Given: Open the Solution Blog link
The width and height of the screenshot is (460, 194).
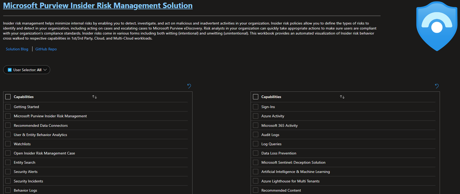Looking at the screenshot, I should click(17, 49).
